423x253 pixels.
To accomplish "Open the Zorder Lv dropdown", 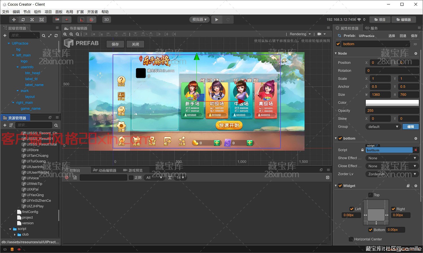I will (x=392, y=174).
